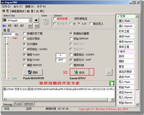Toggle the 脱机数据 checkbox
The height and width of the screenshot is (115, 144).
click(55, 19)
